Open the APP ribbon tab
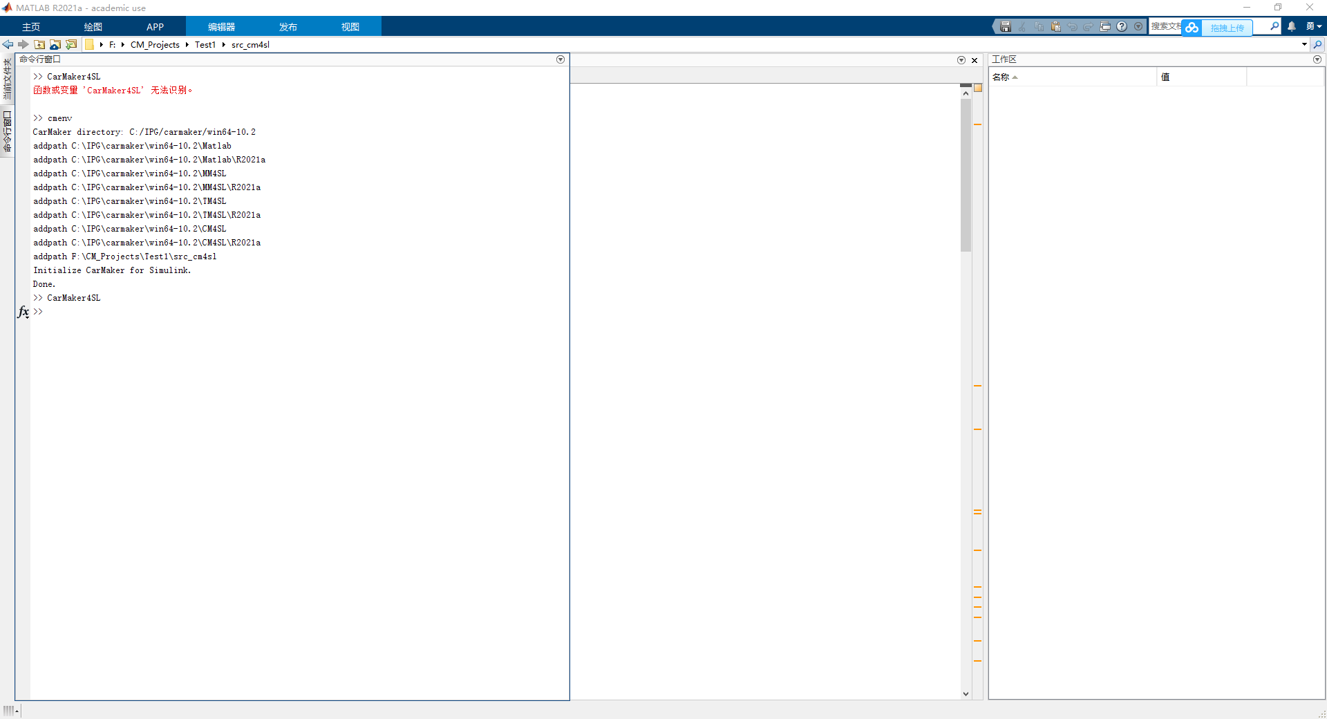 (156, 27)
